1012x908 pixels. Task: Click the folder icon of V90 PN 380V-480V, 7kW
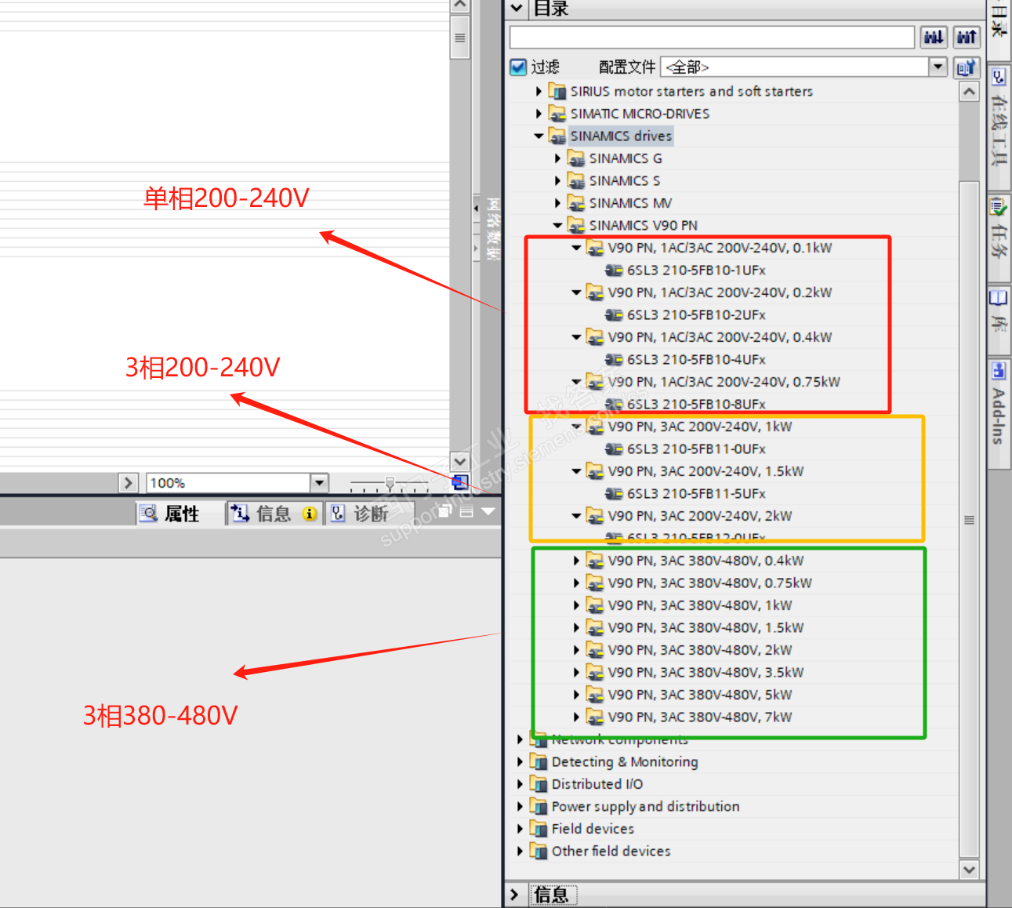[595, 717]
